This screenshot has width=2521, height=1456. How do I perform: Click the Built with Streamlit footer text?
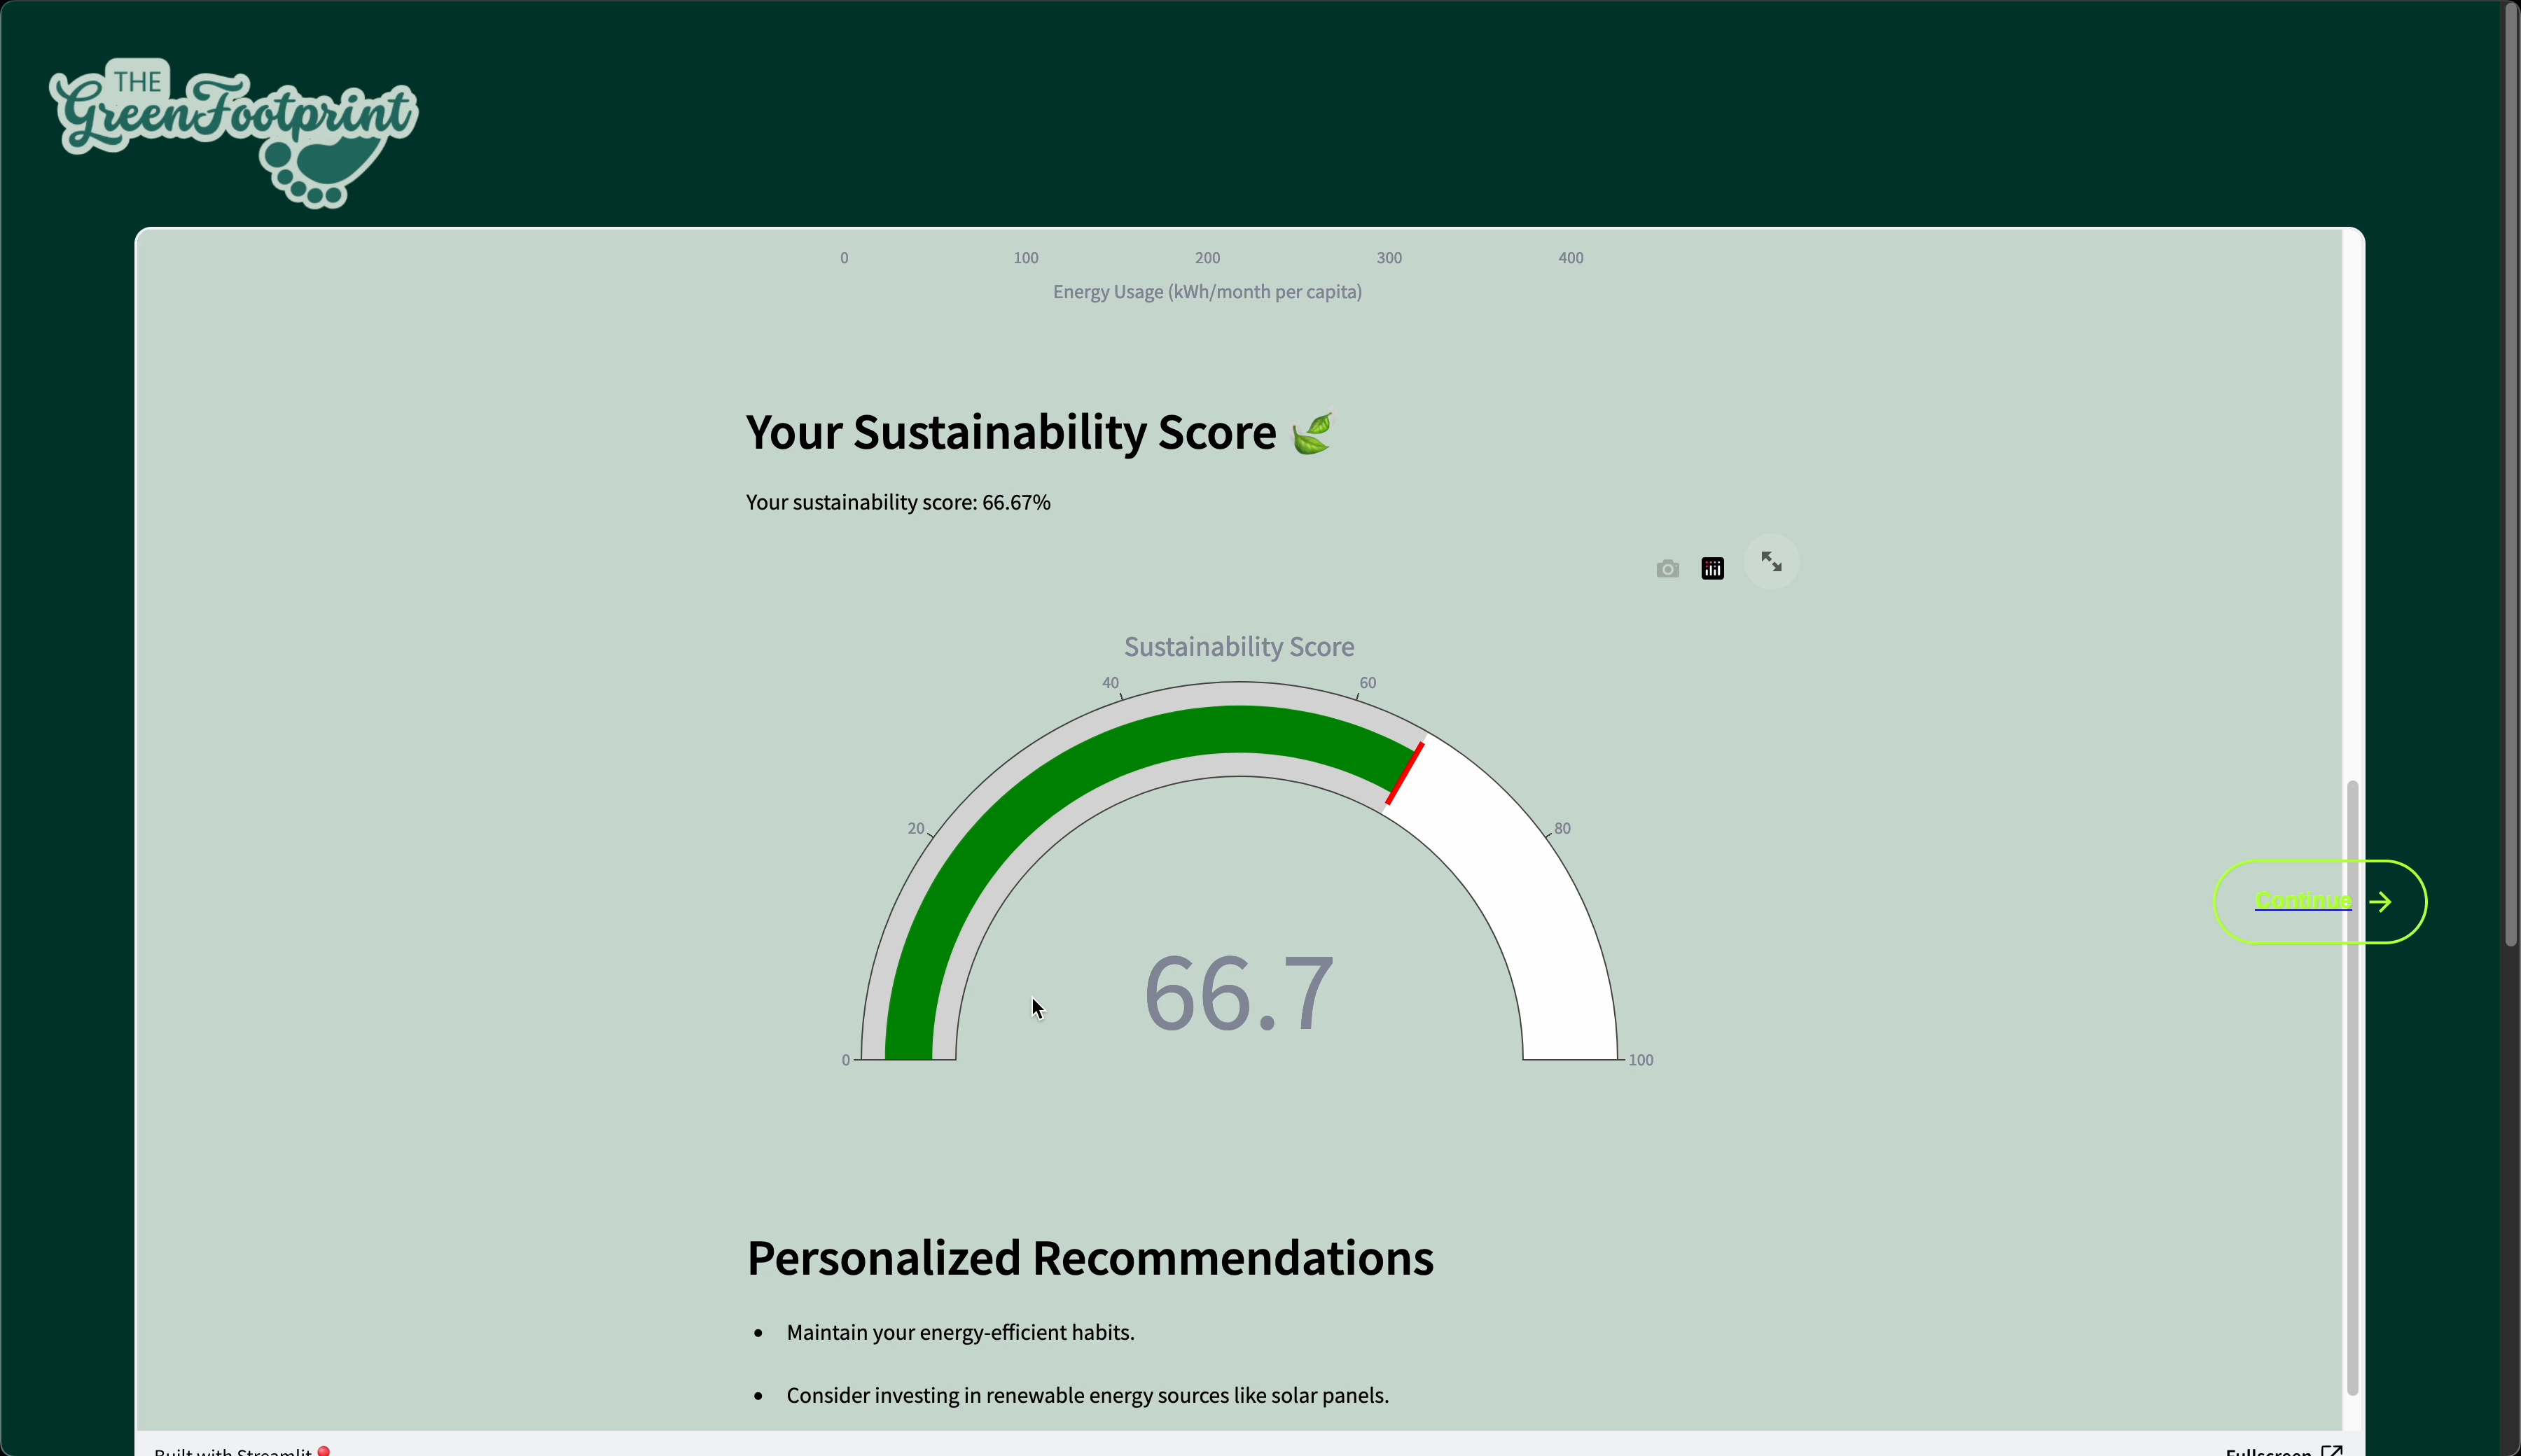232,1451
